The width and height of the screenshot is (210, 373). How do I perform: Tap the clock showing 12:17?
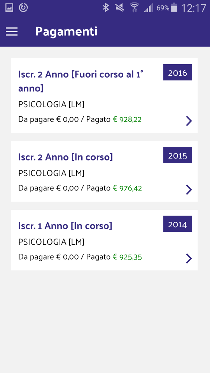[x=194, y=8]
